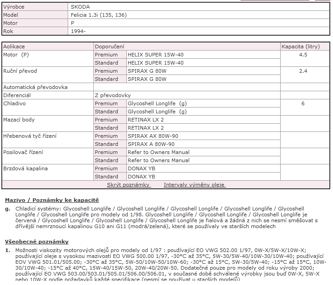
Task: Select gearbox capacity '2.4'
Action: (303, 71)
